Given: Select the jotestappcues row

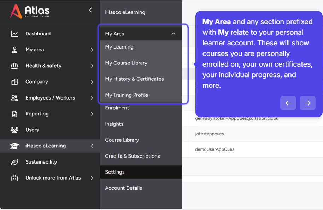Looking at the screenshot, I should pos(210,134).
